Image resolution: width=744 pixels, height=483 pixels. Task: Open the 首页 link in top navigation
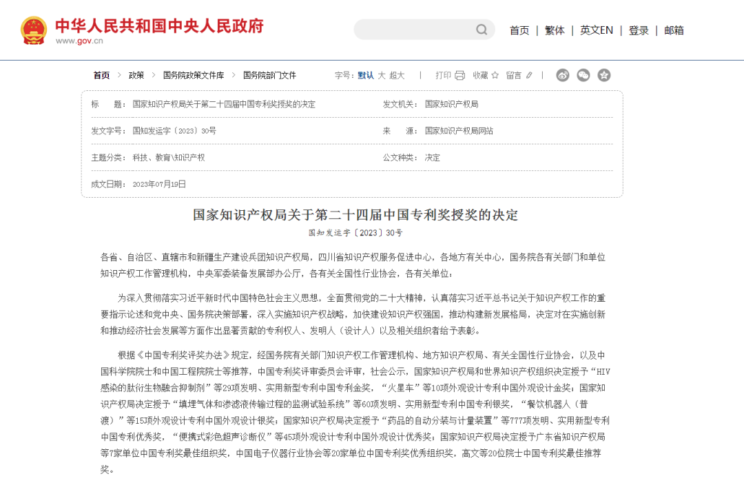(519, 30)
